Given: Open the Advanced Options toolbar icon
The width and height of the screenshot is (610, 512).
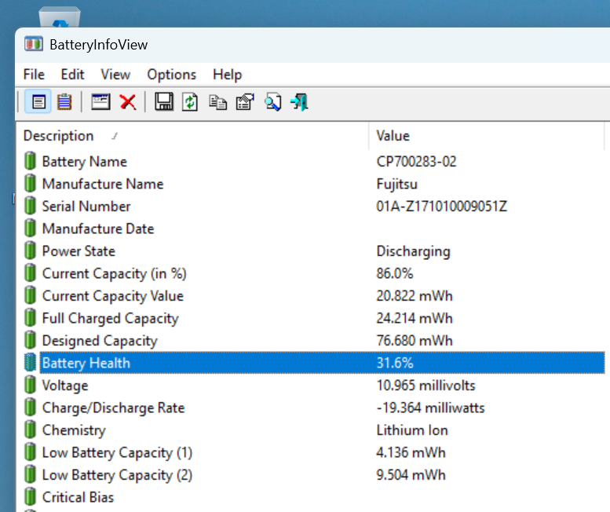Looking at the screenshot, I should (x=245, y=102).
